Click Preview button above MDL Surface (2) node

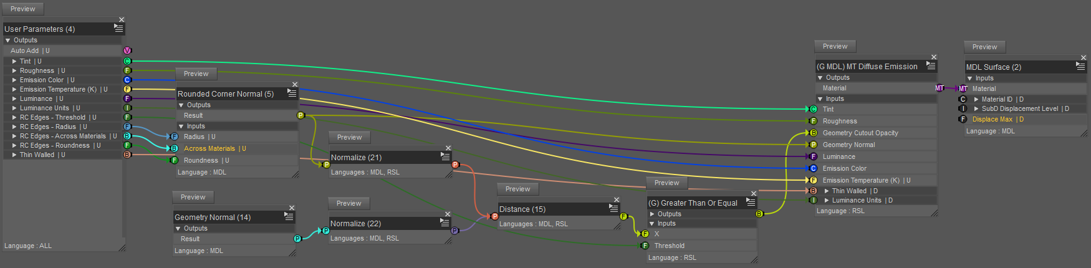pos(985,47)
